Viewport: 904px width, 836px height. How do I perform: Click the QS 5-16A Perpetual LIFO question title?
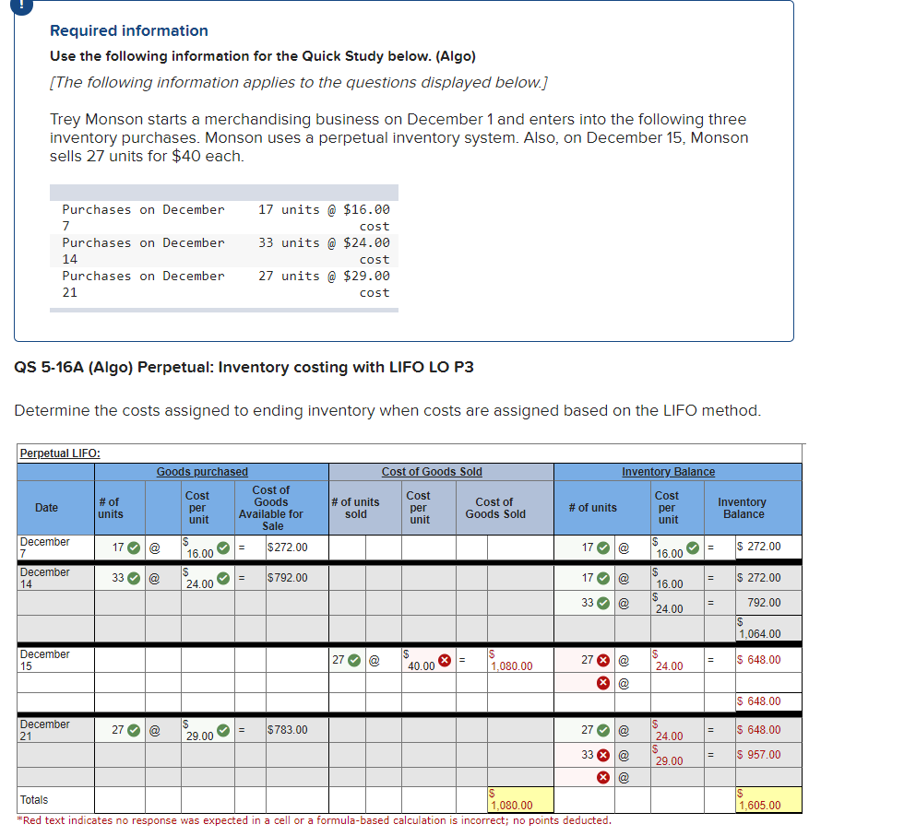(x=244, y=368)
